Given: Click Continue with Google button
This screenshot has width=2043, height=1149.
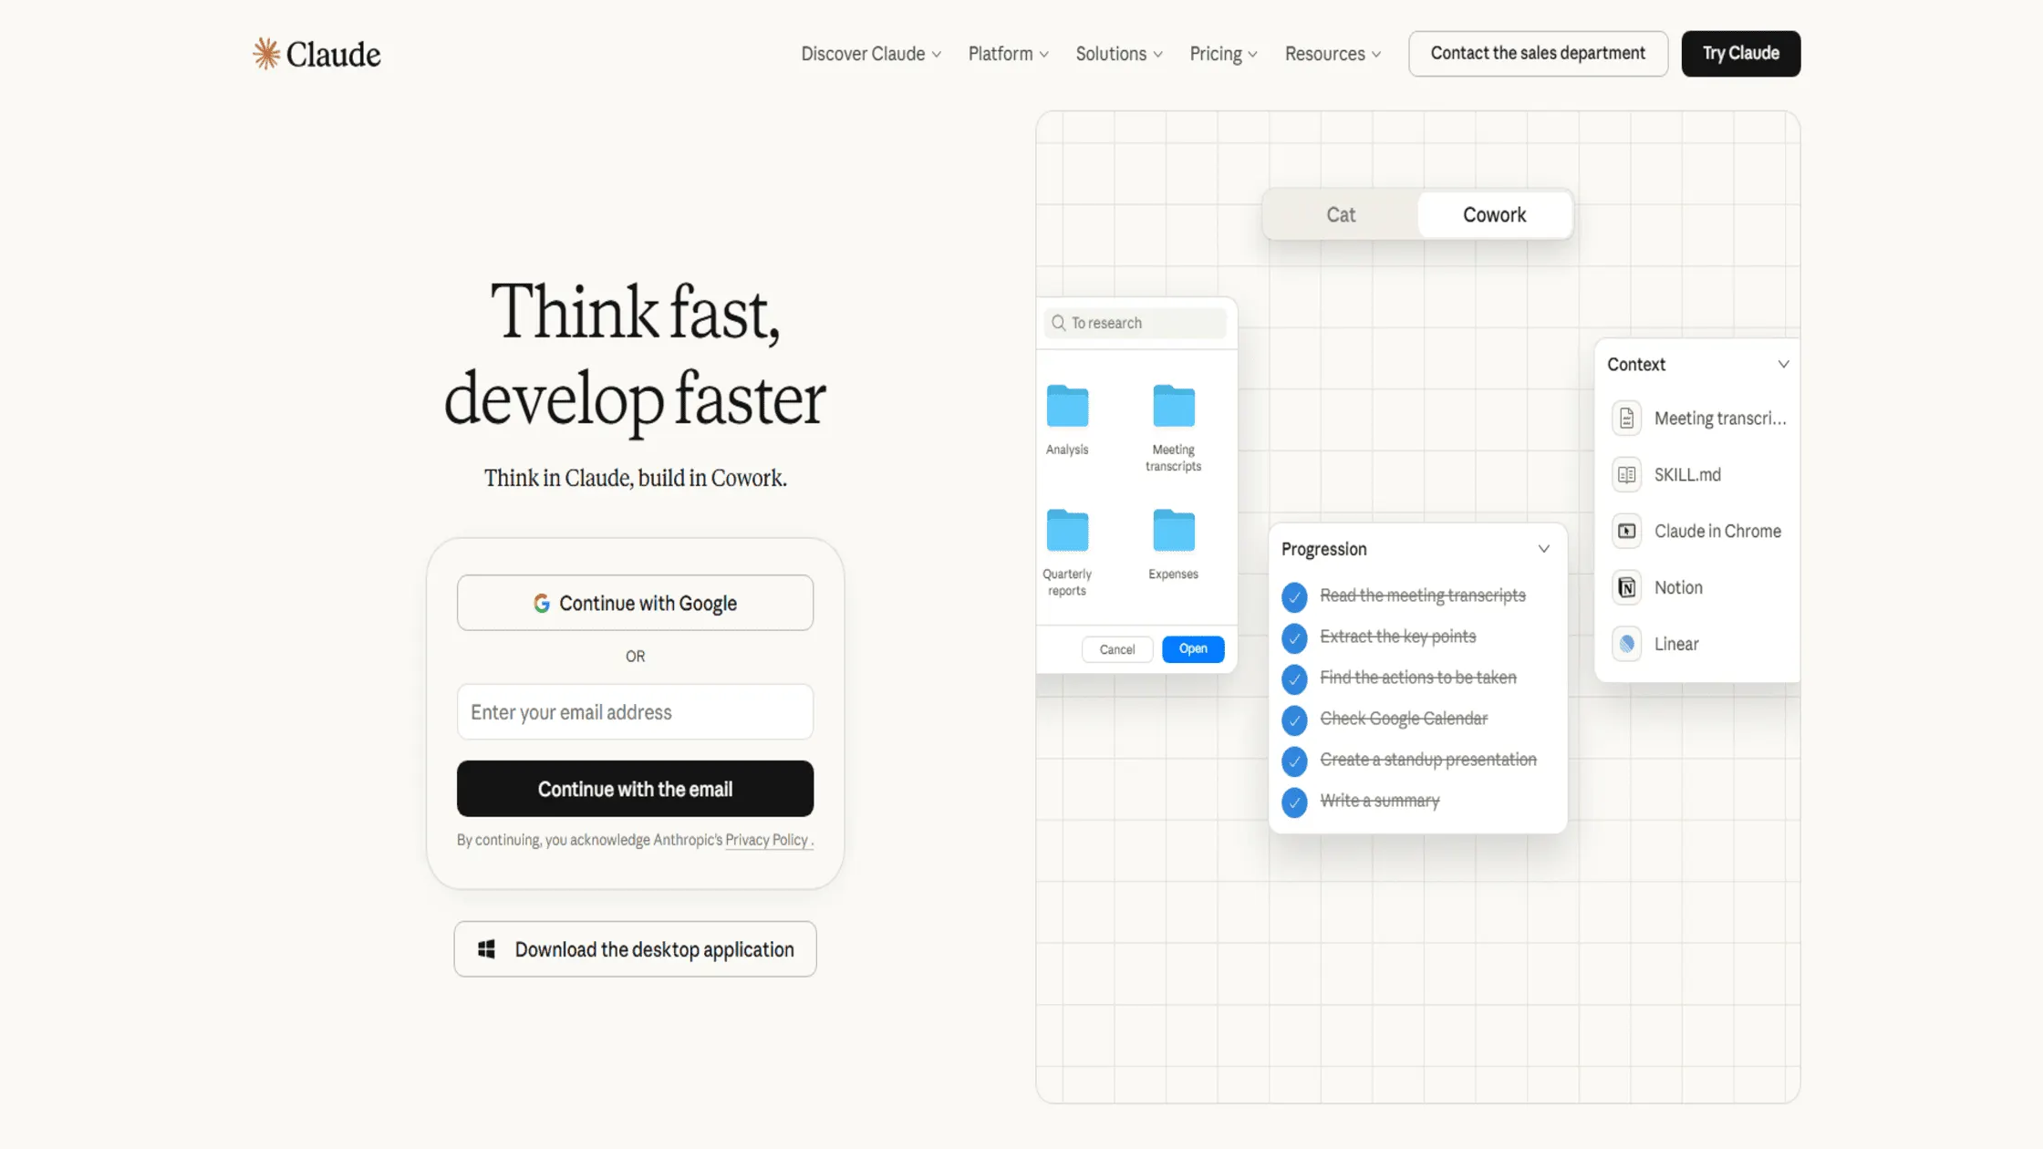Looking at the screenshot, I should [x=635, y=603].
